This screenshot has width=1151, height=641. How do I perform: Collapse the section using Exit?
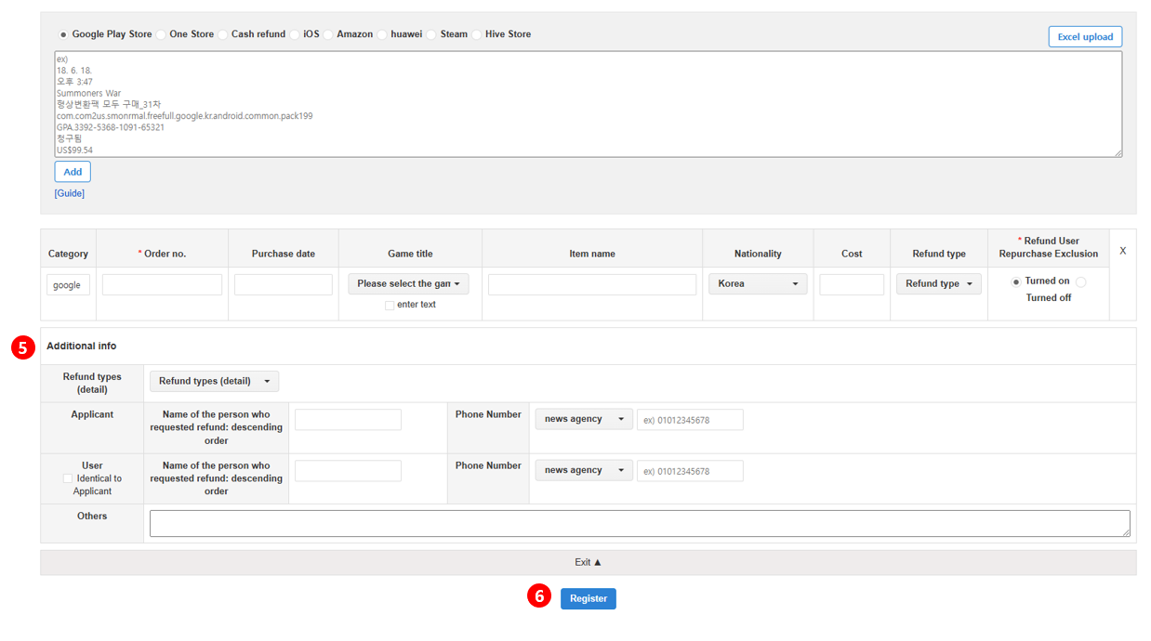pyautogui.click(x=588, y=562)
